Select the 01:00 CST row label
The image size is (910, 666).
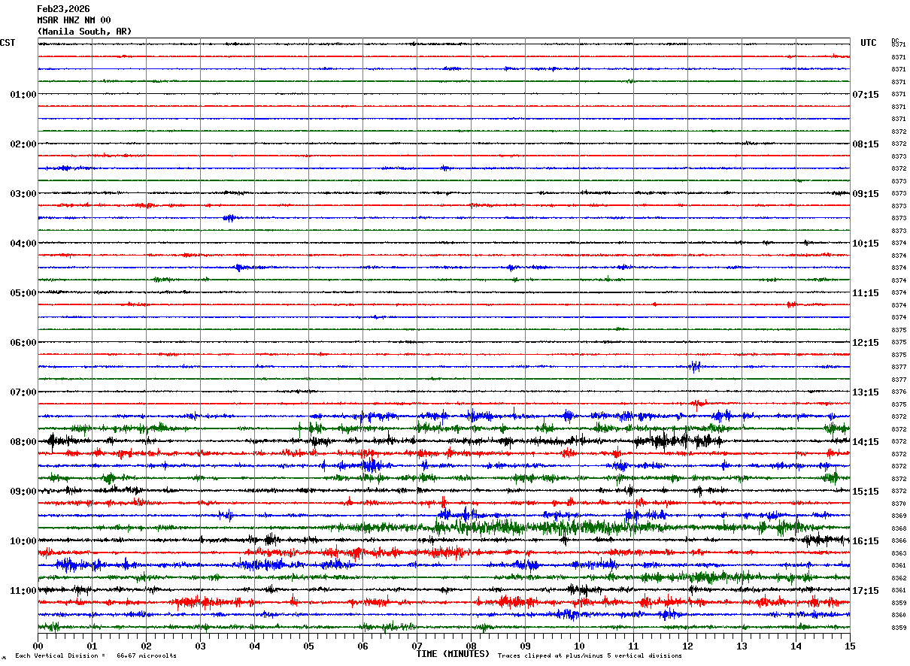(23, 95)
